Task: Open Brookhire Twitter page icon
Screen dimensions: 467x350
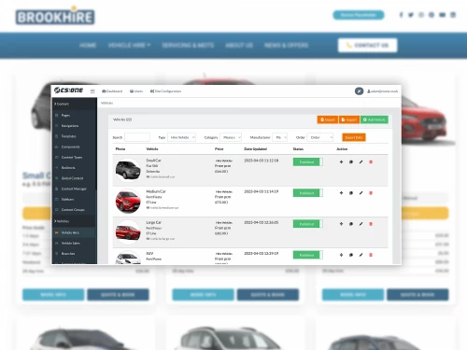Action: tap(411, 15)
